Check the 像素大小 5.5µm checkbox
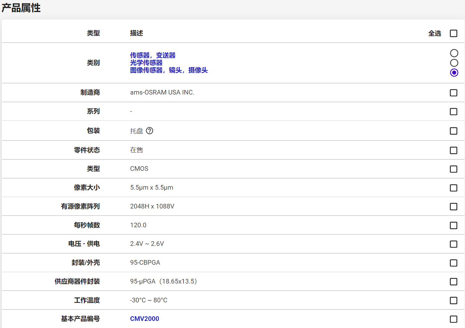Image resolution: width=465 pixels, height=328 pixels. click(x=453, y=188)
